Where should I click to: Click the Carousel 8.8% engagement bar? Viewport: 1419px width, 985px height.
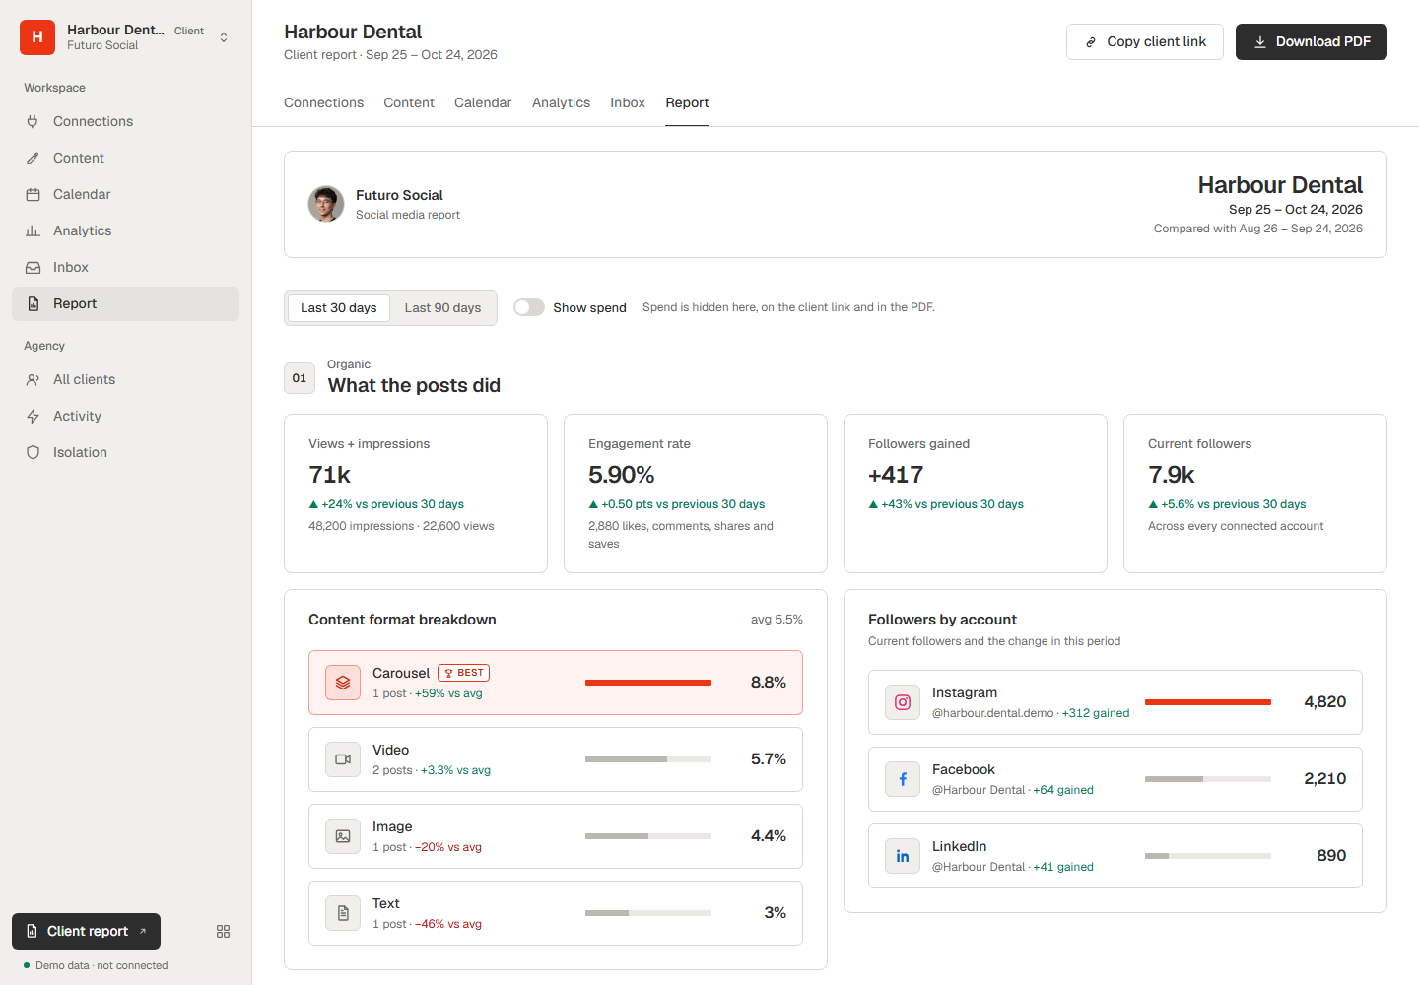pyautogui.click(x=648, y=683)
